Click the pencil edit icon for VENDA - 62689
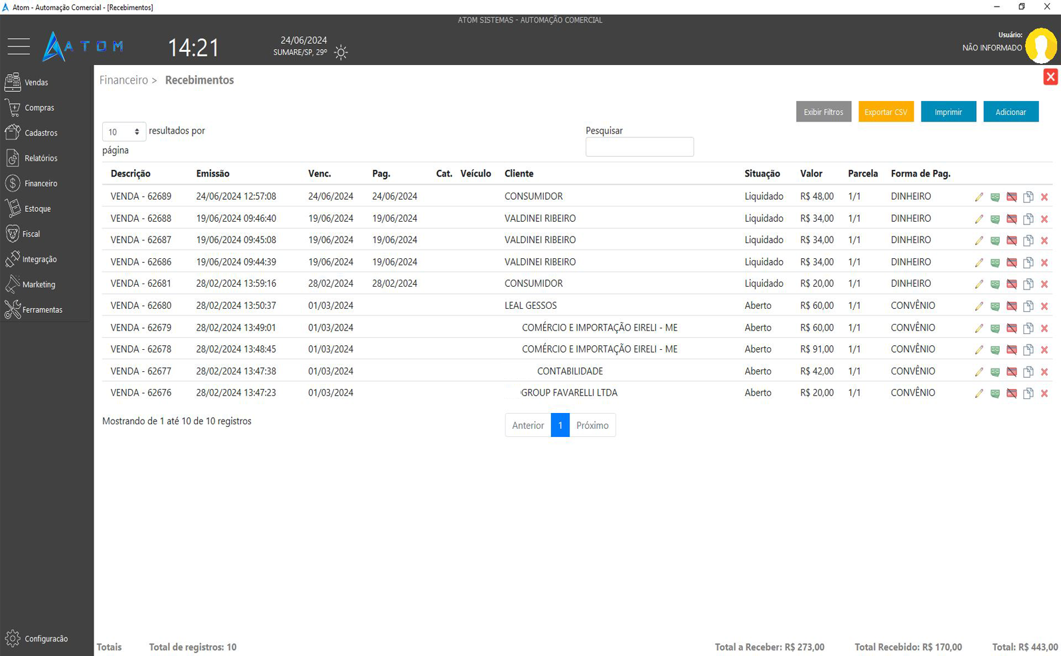Image resolution: width=1061 pixels, height=656 pixels. [x=979, y=197]
